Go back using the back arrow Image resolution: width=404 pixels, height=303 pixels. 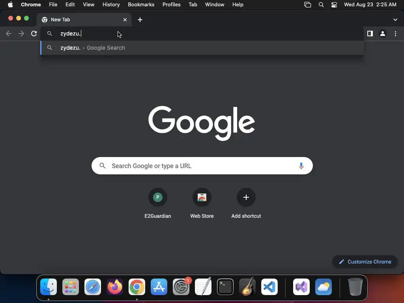coord(9,34)
